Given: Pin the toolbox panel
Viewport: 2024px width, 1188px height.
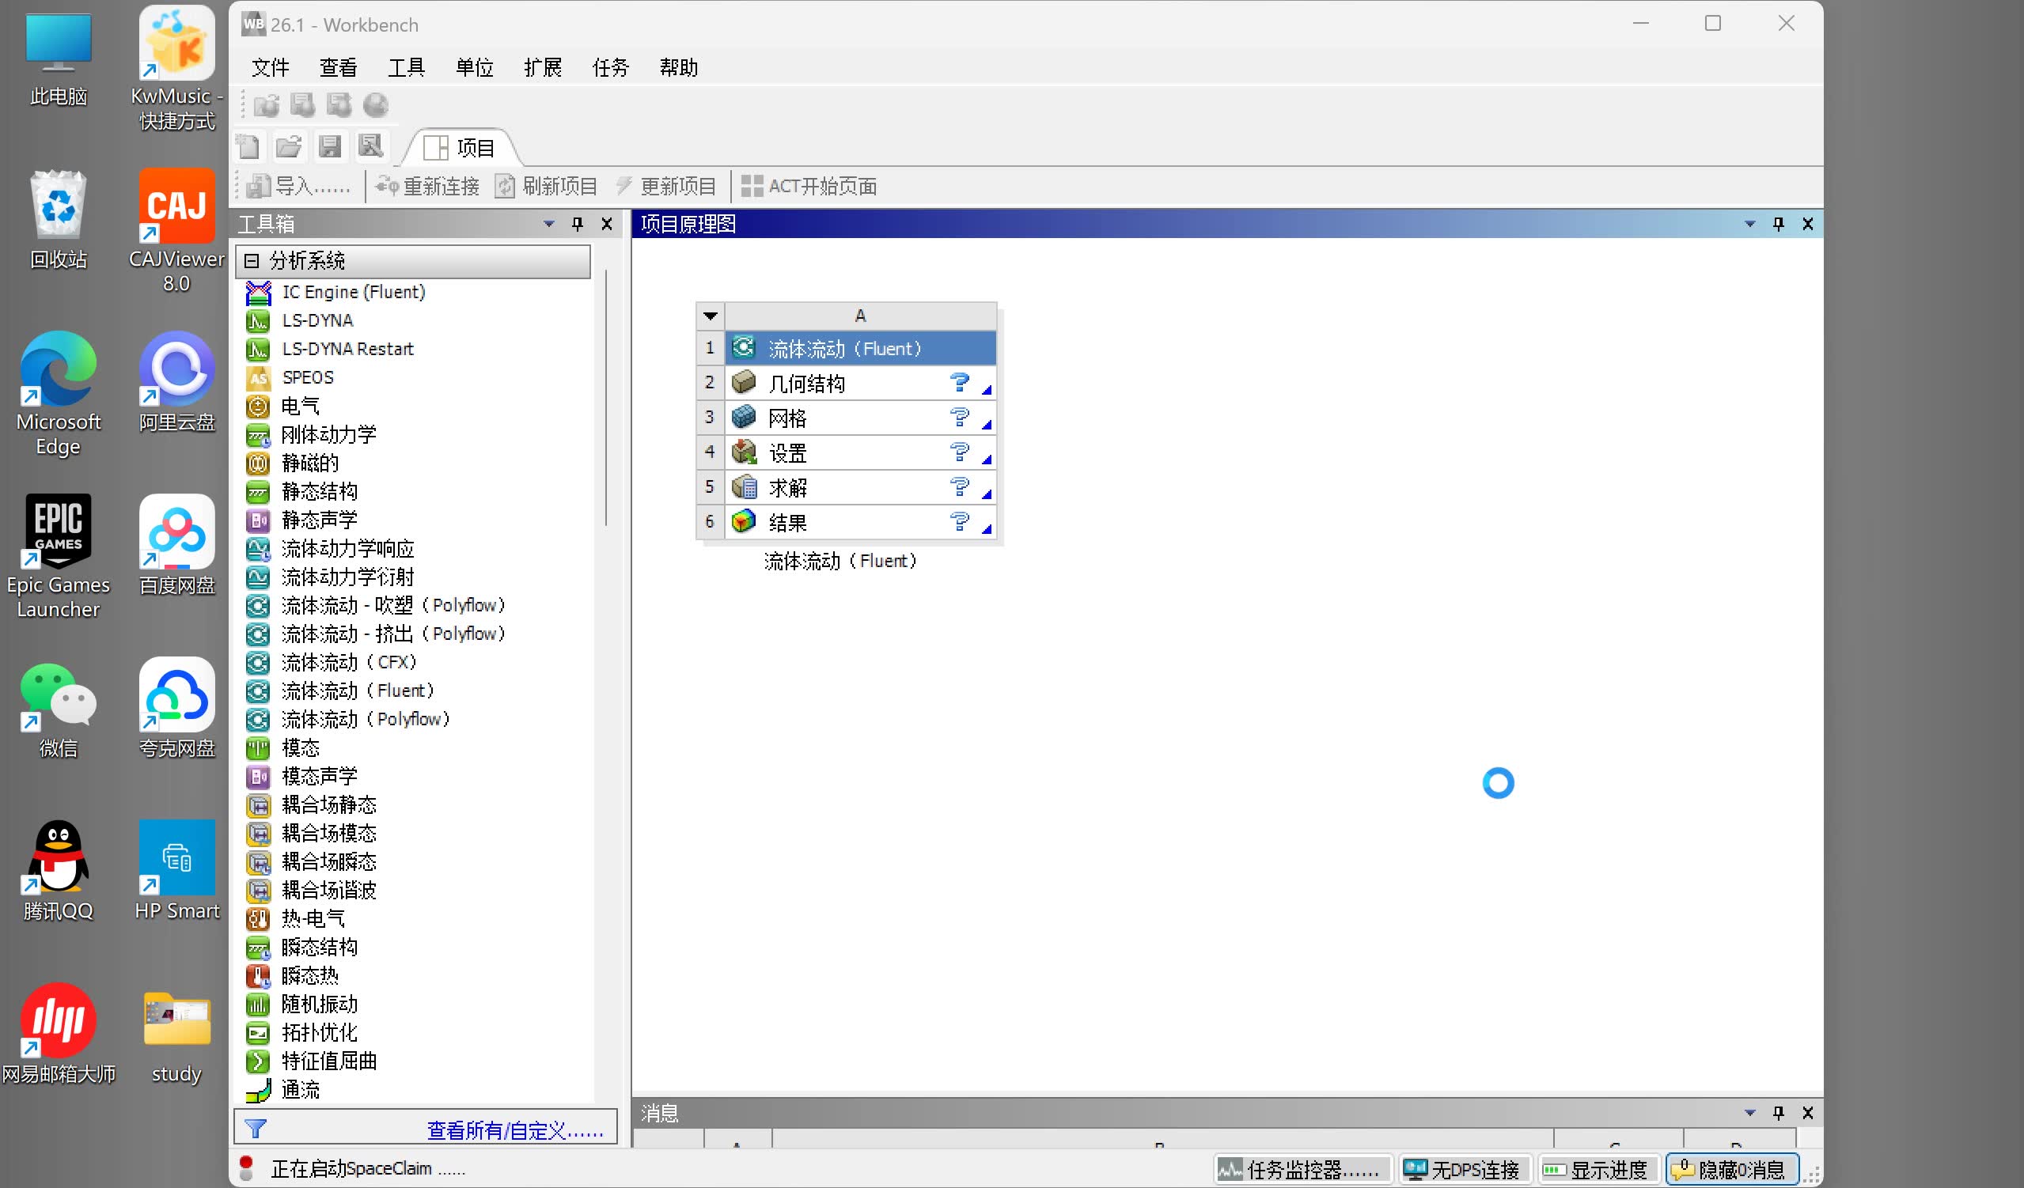Looking at the screenshot, I should (x=577, y=224).
